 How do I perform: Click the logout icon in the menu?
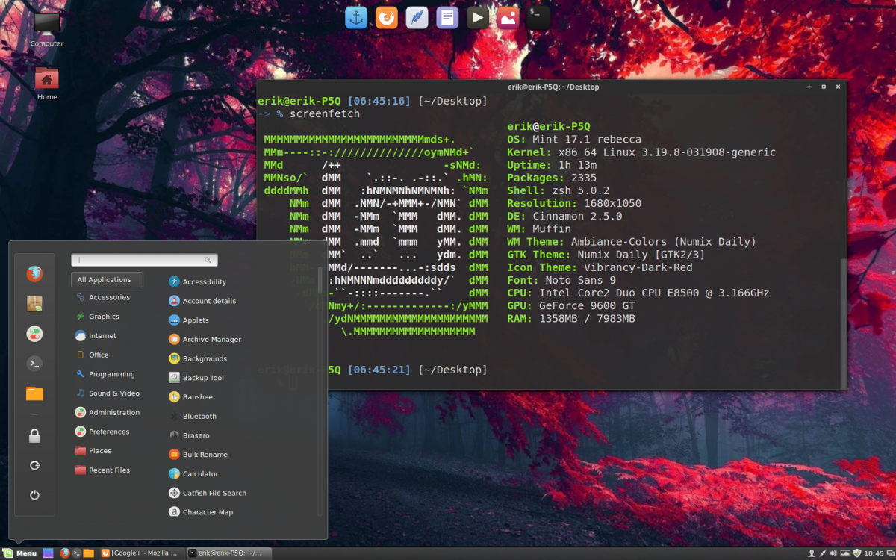34,465
